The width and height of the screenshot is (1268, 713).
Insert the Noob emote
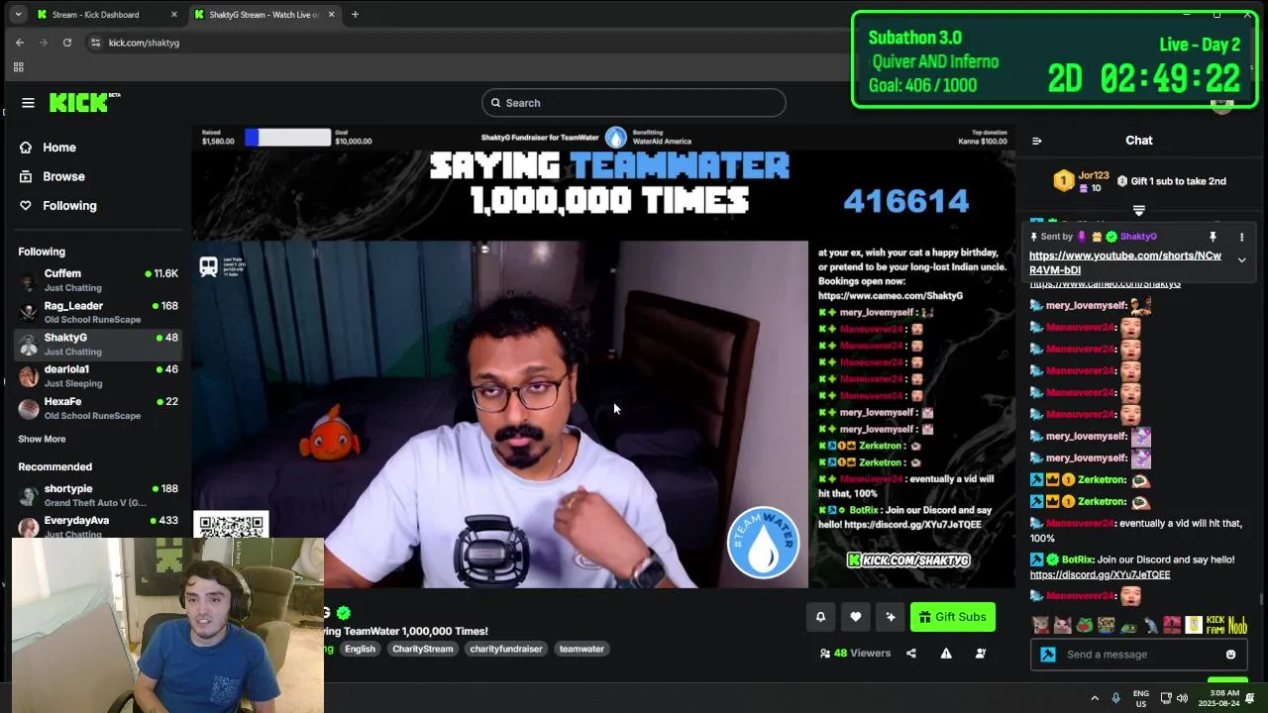1237,625
